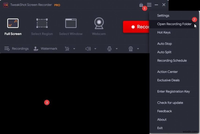Click the system audio speaker icon
The width and height of the screenshot is (200, 134).
pos(88,49)
